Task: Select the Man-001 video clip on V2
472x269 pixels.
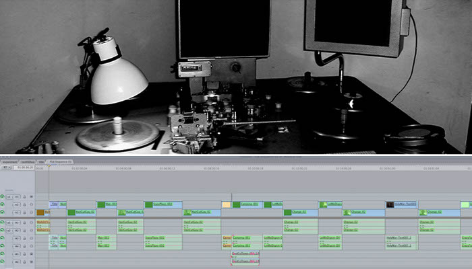Action: click(x=107, y=204)
